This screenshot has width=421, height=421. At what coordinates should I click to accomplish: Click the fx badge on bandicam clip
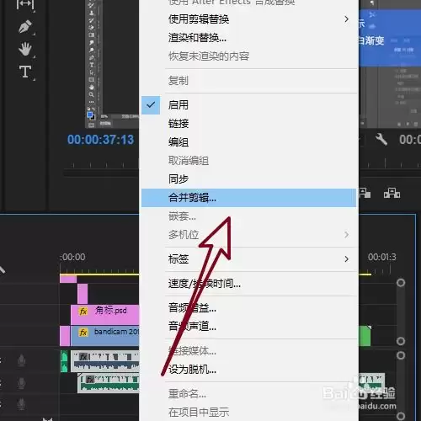(x=83, y=333)
